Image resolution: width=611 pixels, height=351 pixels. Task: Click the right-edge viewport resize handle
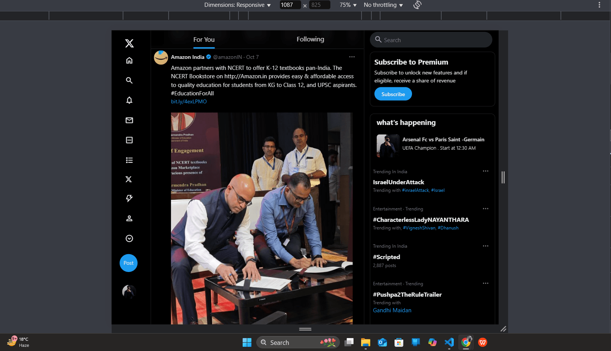503,177
